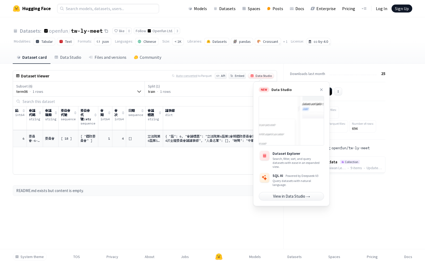Click the Data Studio button in viewer header
This screenshot has height=266, width=425.
[x=261, y=76]
